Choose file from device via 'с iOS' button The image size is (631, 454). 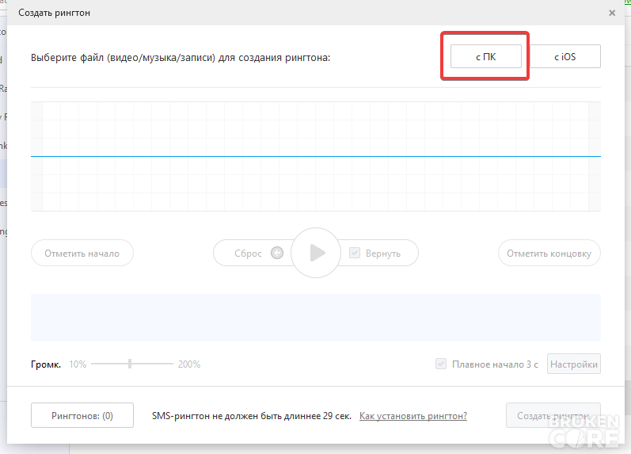(565, 56)
